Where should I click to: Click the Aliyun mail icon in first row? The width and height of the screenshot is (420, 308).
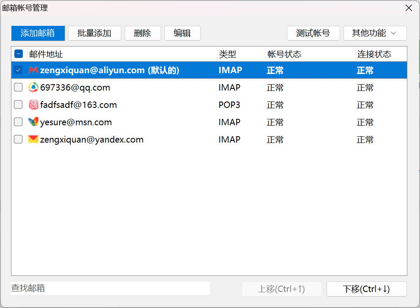coord(33,70)
